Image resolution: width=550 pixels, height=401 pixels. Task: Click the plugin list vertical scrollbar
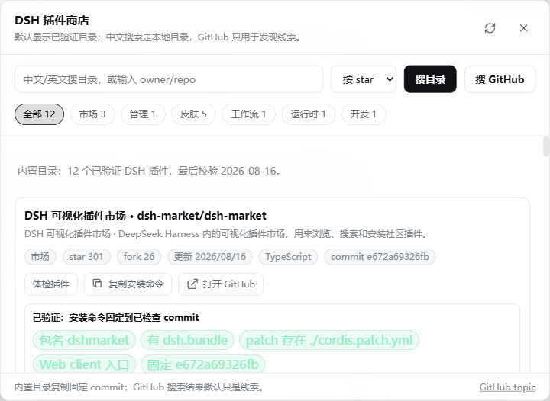pos(546,146)
